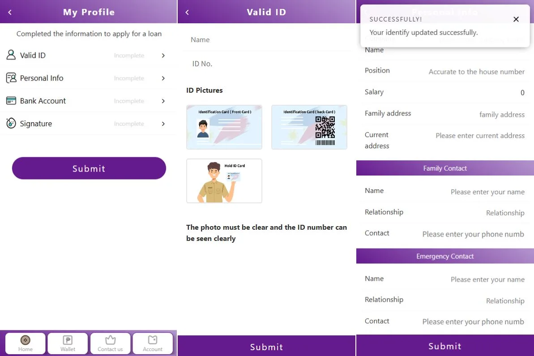Open the Account tab
Image resolution: width=534 pixels, height=356 pixels.
[x=153, y=343]
